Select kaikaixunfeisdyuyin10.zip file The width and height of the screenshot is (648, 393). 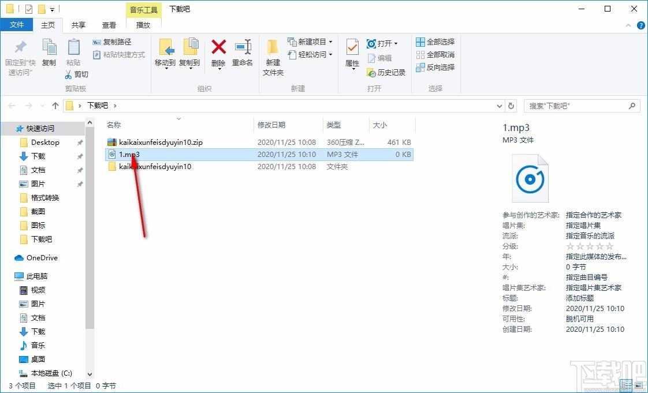(161, 143)
